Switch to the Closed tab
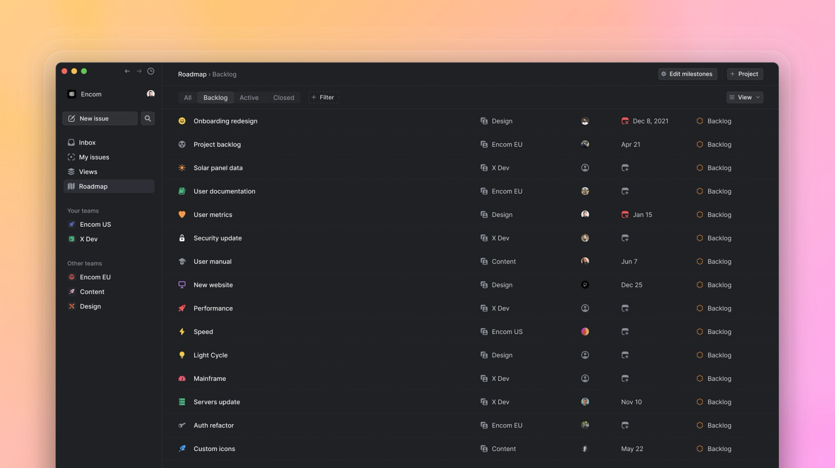This screenshot has height=468, width=835. point(283,98)
